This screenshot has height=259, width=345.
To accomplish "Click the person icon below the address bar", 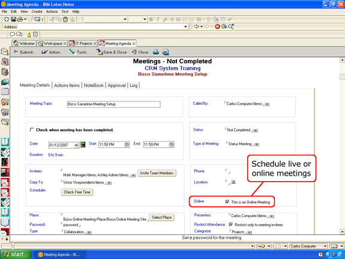I will tap(29, 34).
